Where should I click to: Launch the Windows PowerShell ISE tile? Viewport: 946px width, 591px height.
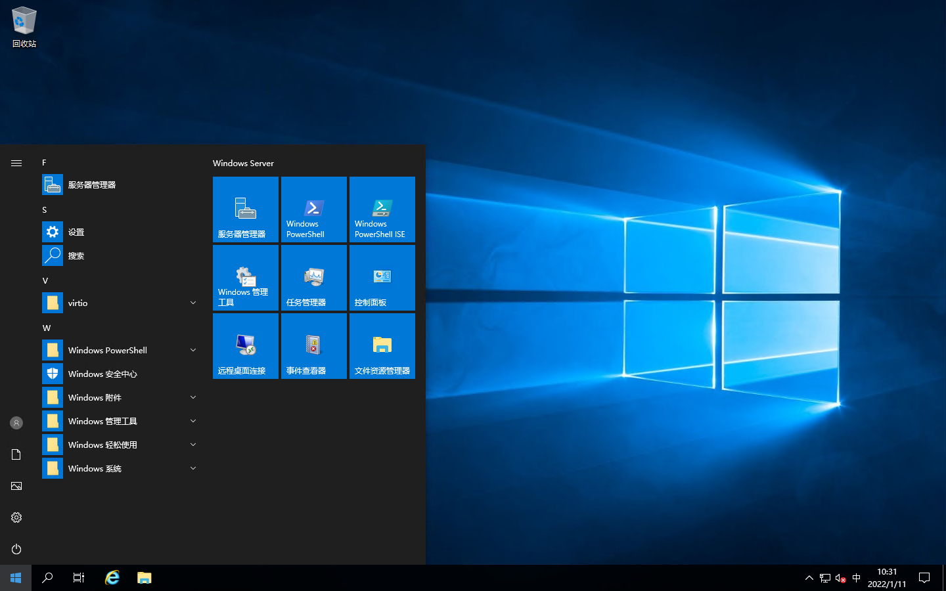click(382, 209)
